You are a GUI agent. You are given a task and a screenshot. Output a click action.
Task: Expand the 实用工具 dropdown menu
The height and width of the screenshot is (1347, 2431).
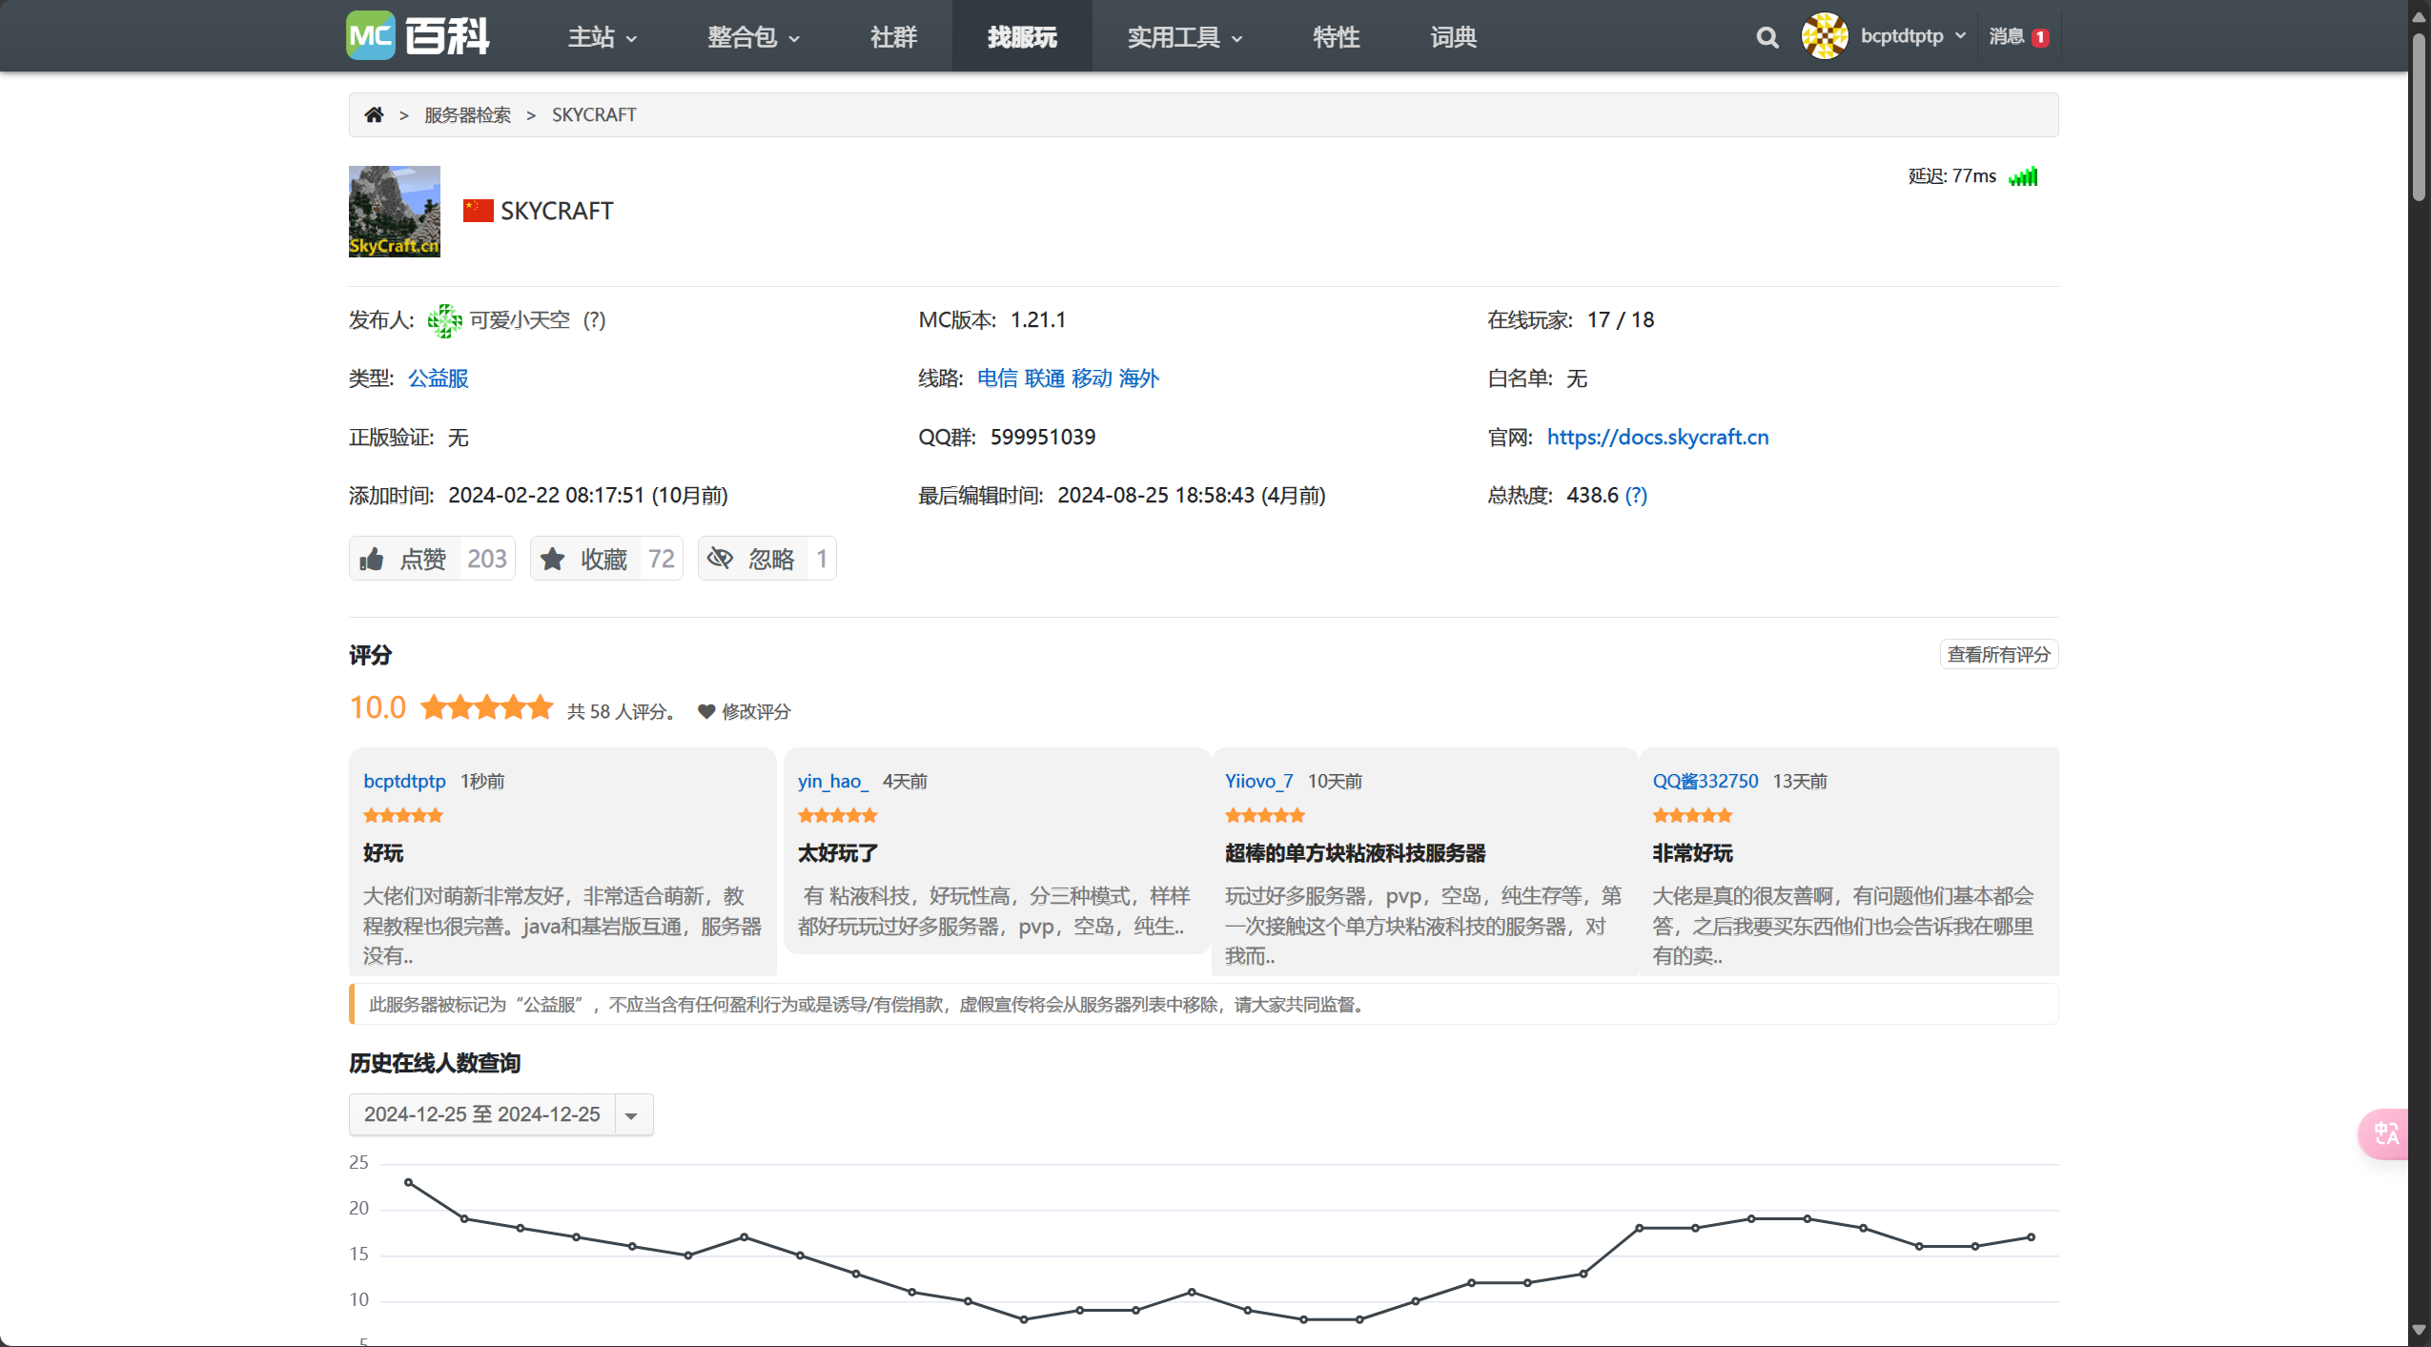[x=1185, y=37]
